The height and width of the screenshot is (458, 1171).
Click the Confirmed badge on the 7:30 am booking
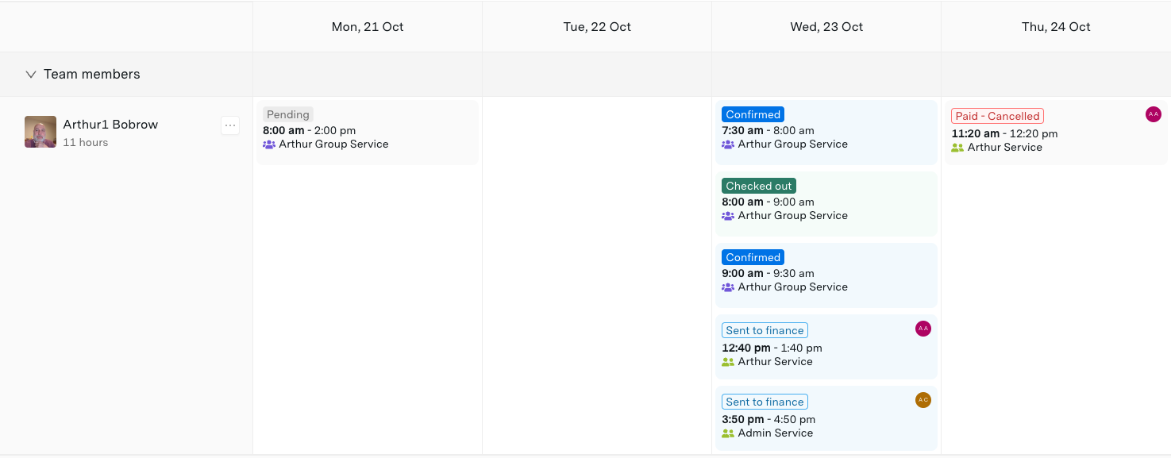tap(753, 114)
